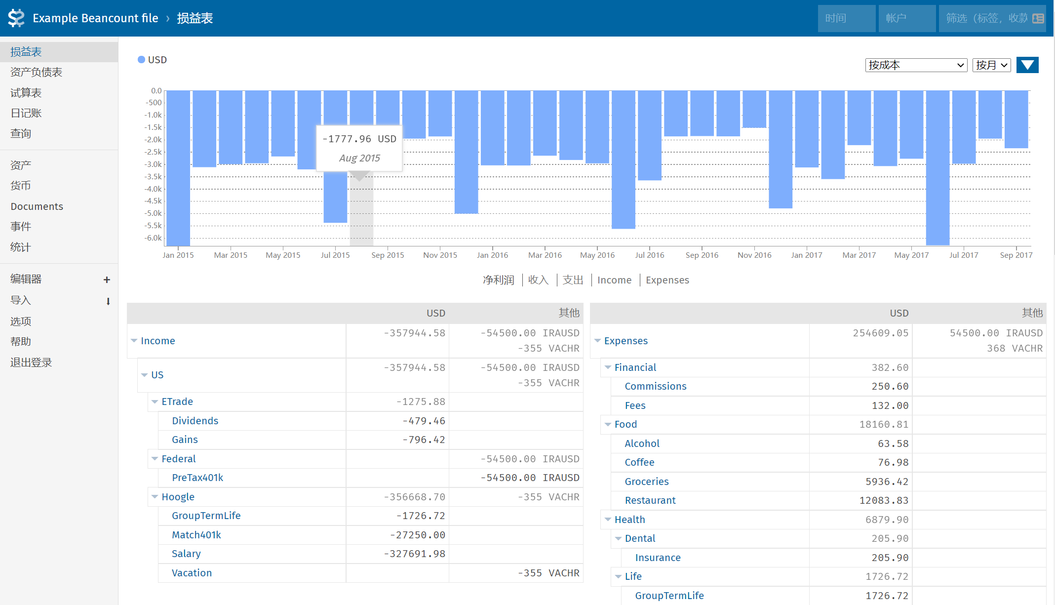The height and width of the screenshot is (605, 1055).
Task: Open 事件 in the sidebar
Action: pyautogui.click(x=59, y=227)
